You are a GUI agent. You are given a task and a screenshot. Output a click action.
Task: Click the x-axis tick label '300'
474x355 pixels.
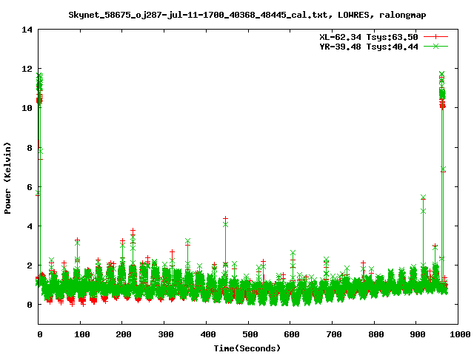click(x=166, y=334)
